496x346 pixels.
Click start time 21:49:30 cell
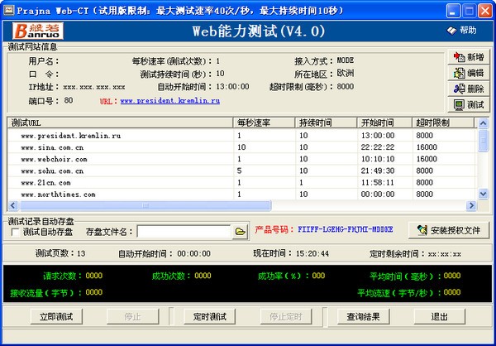click(x=378, y=171)
